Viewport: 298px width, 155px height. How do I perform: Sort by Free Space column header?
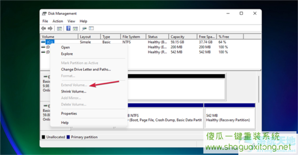tap(207, 37)
